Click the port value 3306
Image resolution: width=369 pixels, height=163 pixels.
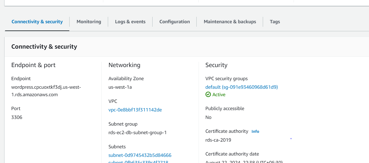point(17,117)
